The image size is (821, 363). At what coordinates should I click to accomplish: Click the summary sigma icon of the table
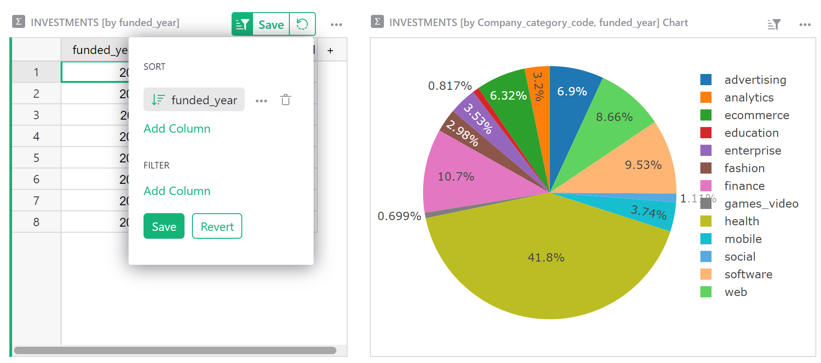19,22
